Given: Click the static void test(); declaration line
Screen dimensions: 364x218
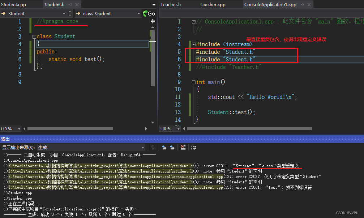Looking at the screenshot, I should click(77, 59).
